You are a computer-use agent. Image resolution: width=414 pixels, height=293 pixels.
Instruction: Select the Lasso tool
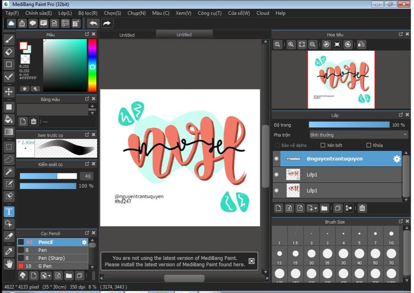point(9,160)
